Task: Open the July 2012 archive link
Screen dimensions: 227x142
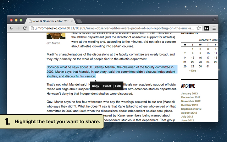Action: 187,117
